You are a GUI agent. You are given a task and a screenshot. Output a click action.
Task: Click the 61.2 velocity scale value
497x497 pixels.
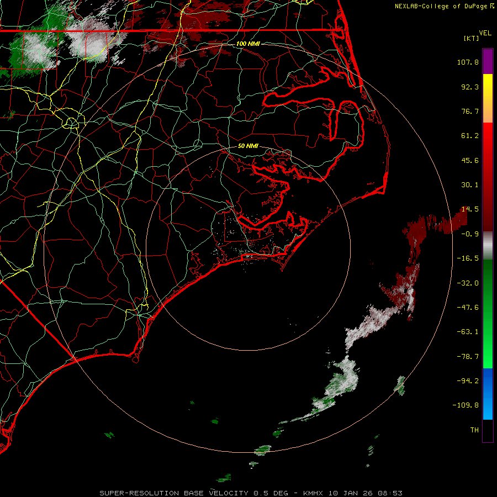[x=470, y=136]
